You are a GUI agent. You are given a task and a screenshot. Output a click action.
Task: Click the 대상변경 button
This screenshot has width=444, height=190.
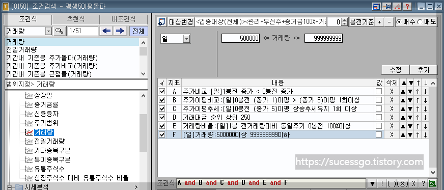(x=181, y=22)
